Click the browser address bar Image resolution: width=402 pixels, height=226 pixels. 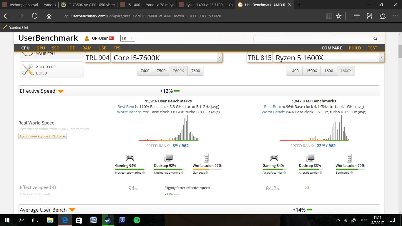coord(191,16)
